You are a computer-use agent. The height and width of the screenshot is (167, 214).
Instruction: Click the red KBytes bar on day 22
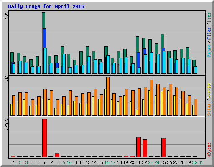[x=145, y=148]
